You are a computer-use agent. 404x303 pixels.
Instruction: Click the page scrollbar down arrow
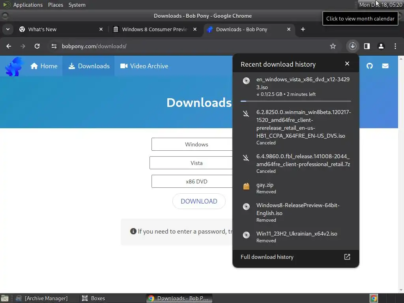(401, 290)
